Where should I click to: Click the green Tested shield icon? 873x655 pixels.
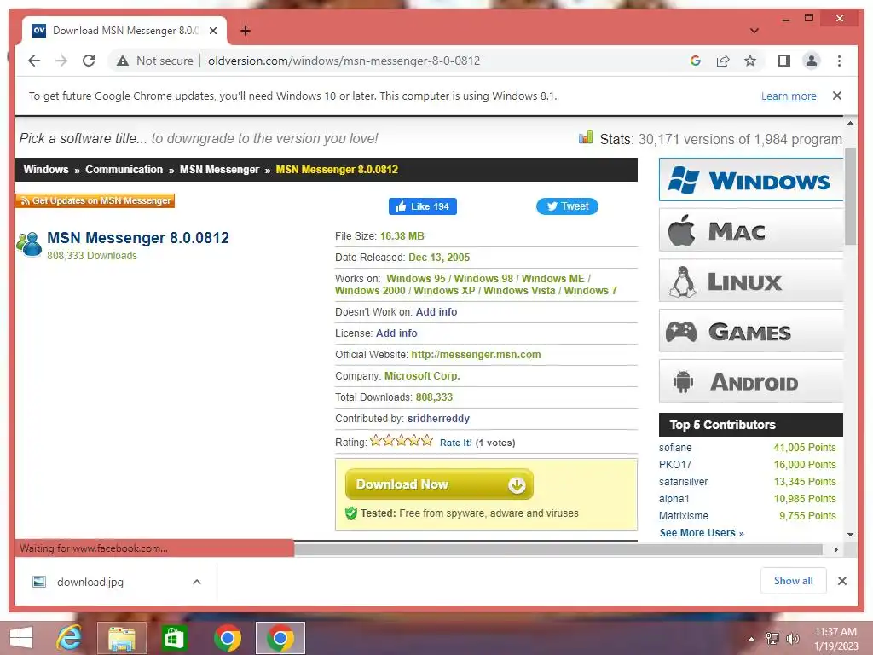pos(350,513)
